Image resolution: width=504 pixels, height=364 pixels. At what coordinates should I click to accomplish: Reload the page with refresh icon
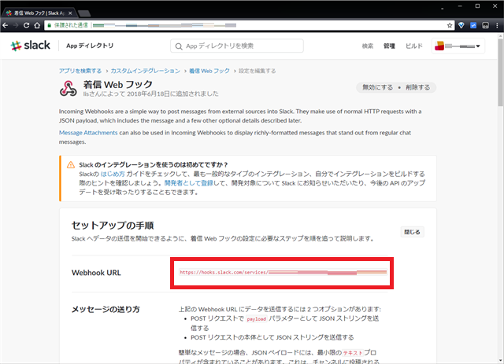(26, 25)
